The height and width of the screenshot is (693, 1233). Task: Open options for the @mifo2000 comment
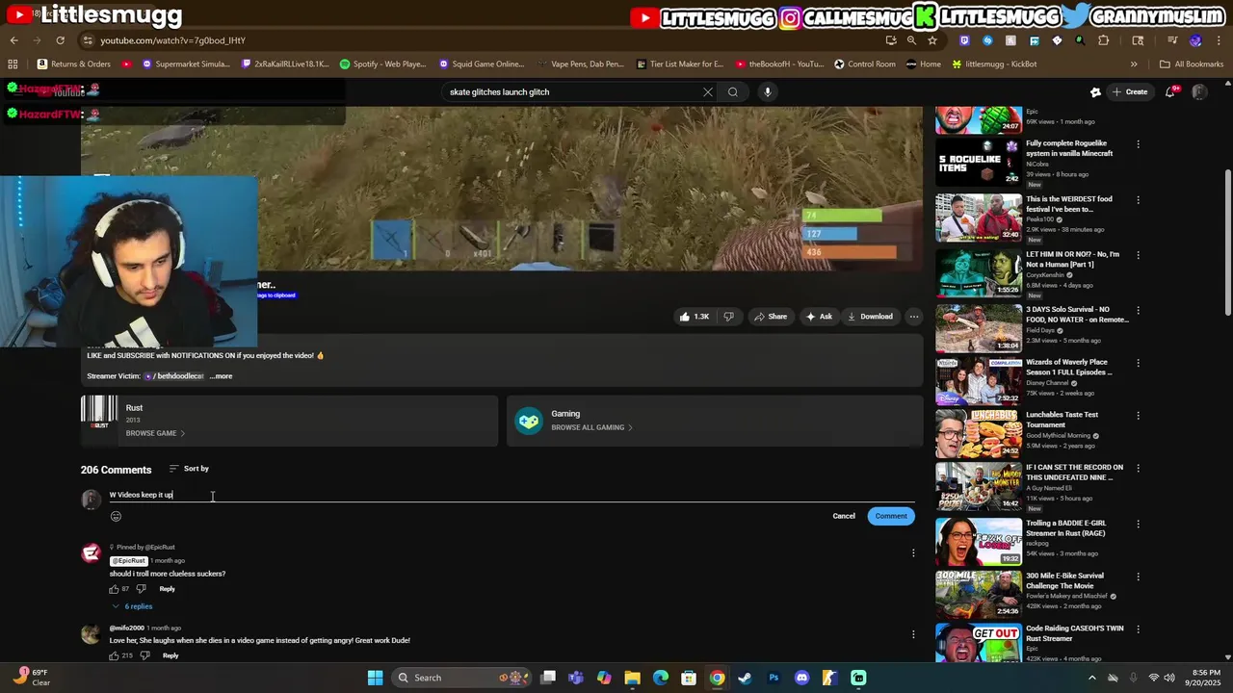pyautogui.click(x=913, y=634)
